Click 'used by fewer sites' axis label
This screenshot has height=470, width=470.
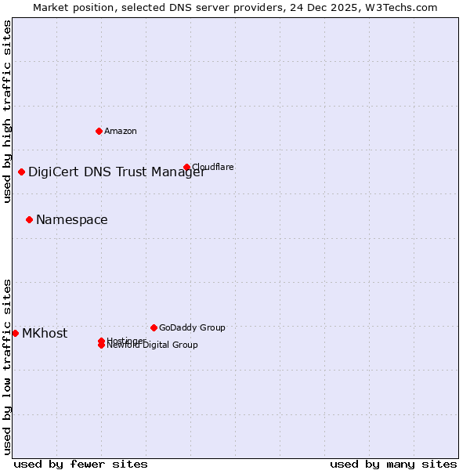[81, 465]
